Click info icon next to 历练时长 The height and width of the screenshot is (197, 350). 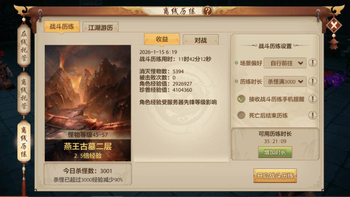[x=312, y=81]
